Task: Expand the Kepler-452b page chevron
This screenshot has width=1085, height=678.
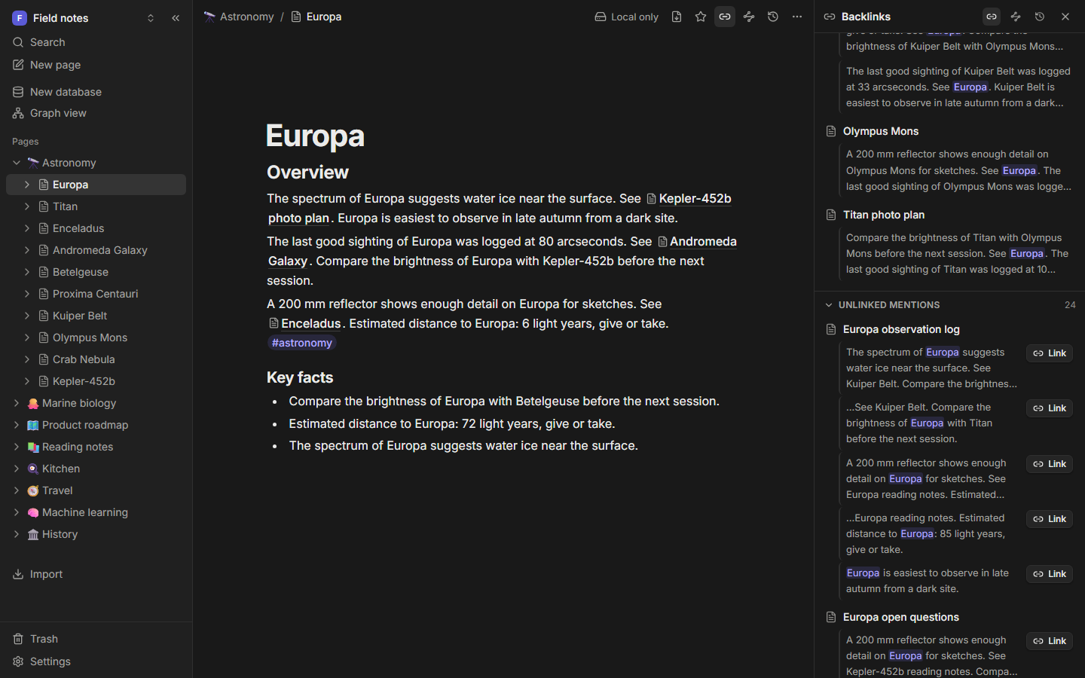Action: [27, 381]
